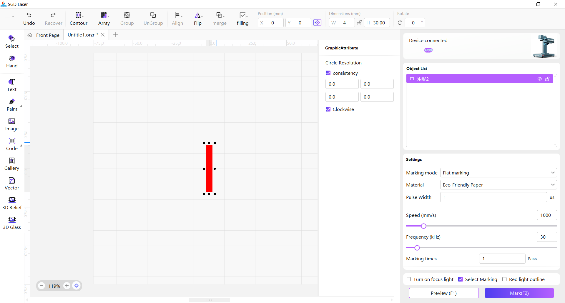Close the Untitle1.orzr tab

(x=103, y=35)
